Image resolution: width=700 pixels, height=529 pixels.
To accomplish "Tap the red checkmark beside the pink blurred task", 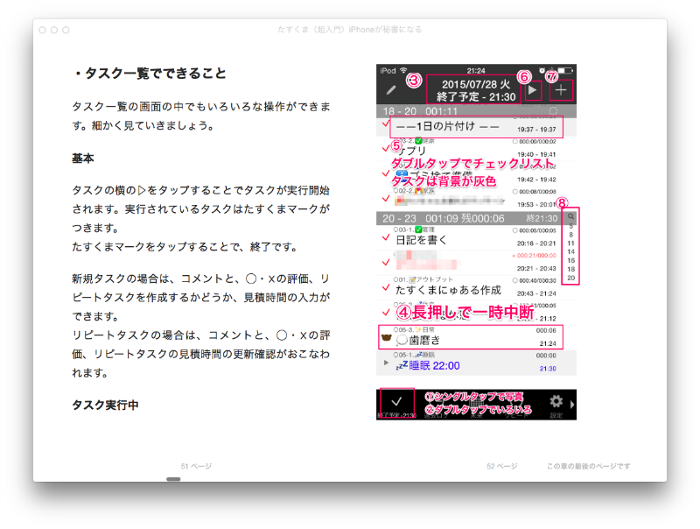I will click(386, 263).
